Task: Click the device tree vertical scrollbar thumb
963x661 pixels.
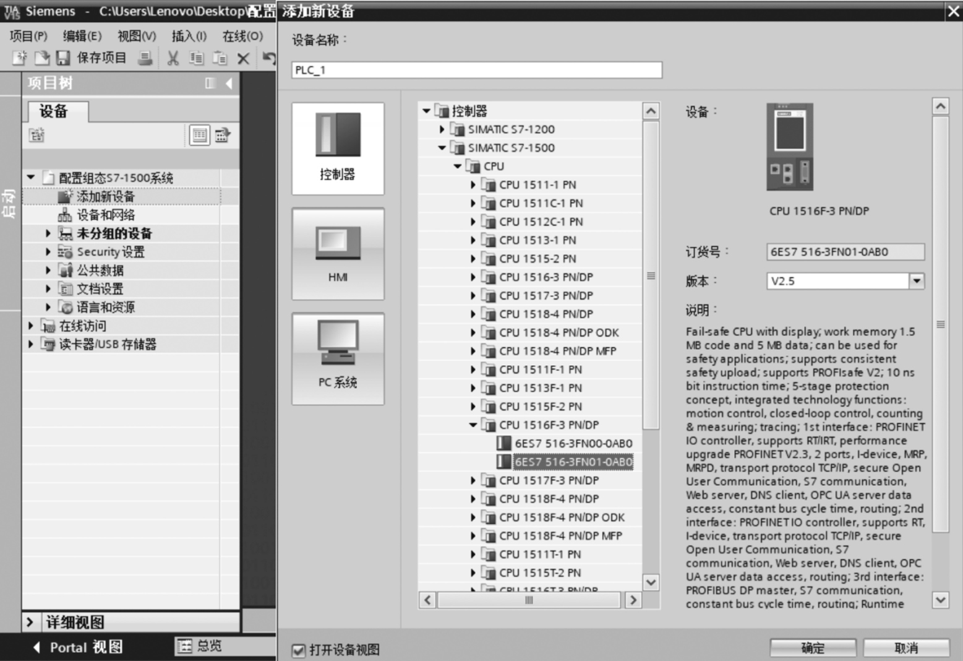Action: point(651,275)
